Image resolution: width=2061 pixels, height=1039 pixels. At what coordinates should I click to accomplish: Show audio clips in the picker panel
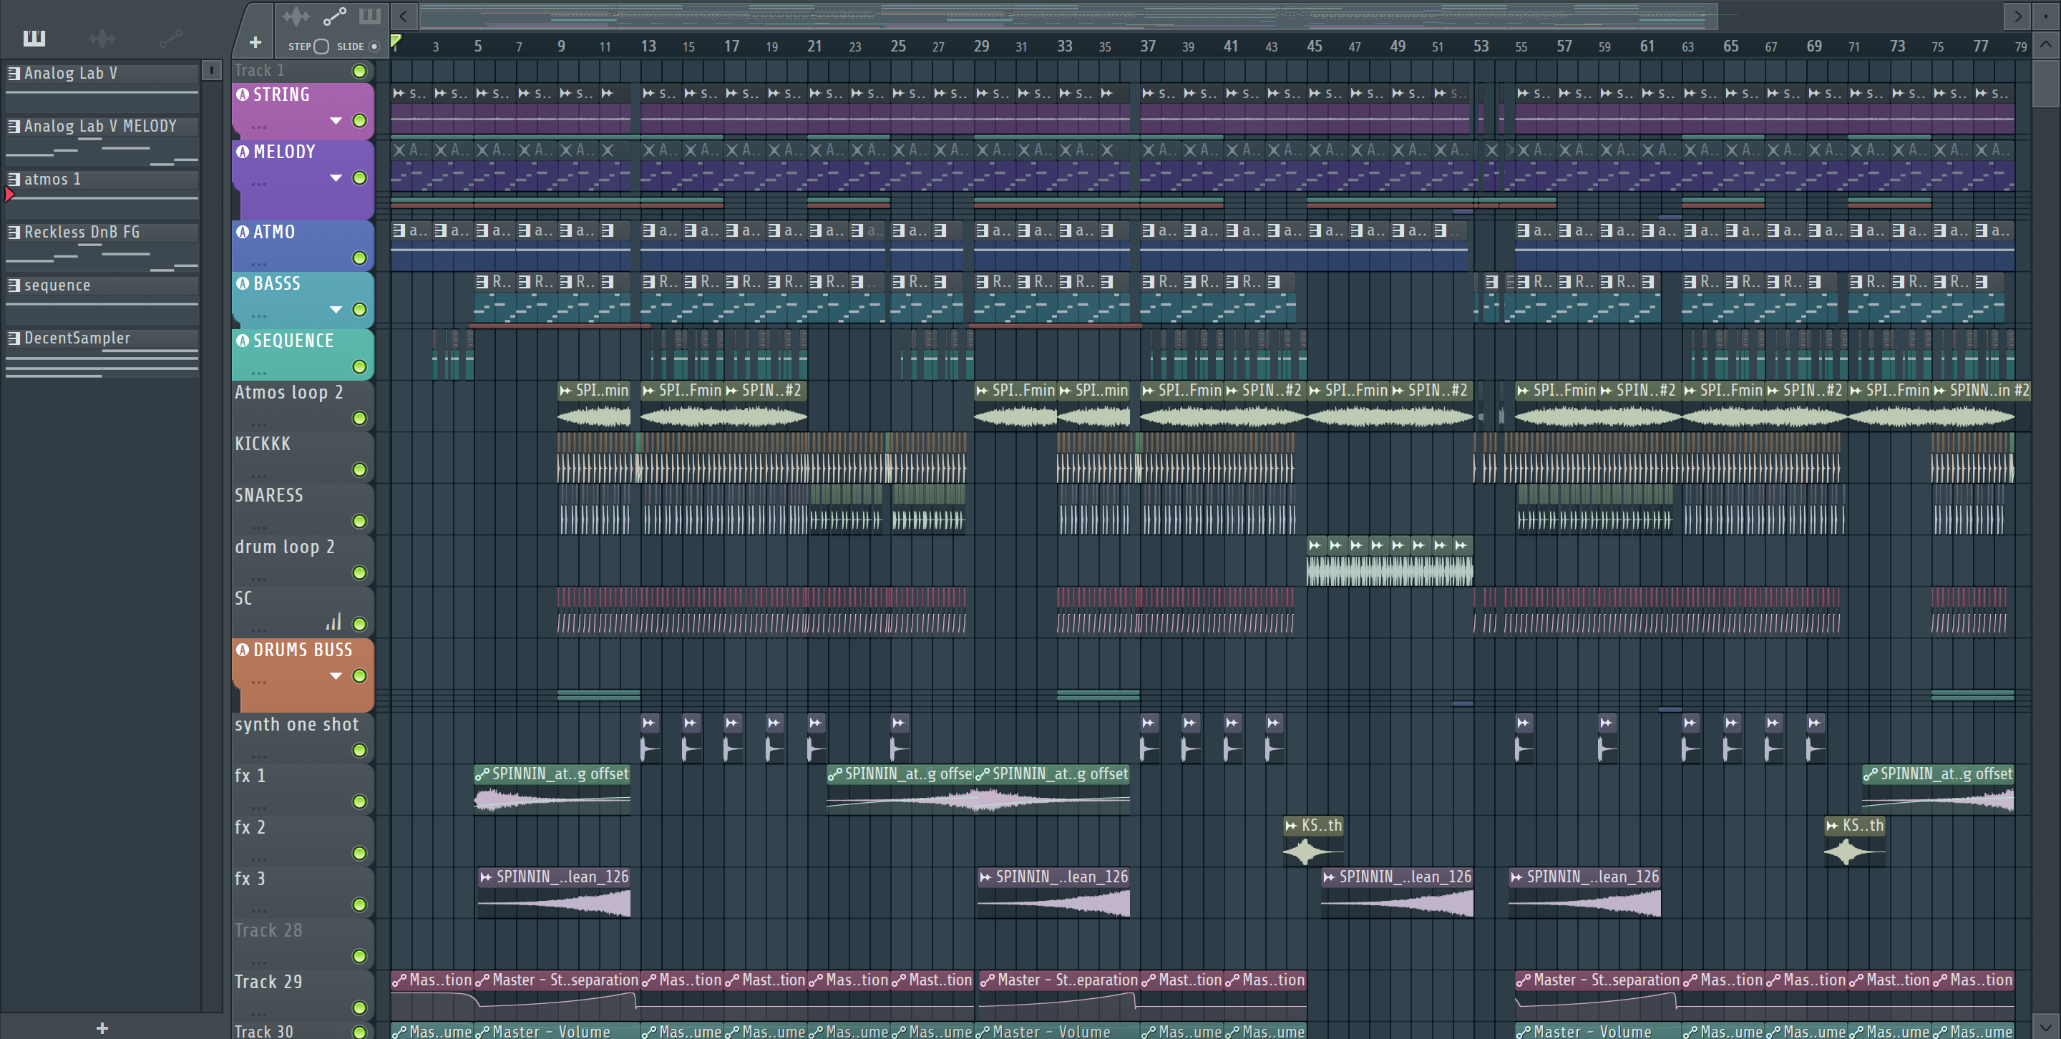tap(102, 38)
